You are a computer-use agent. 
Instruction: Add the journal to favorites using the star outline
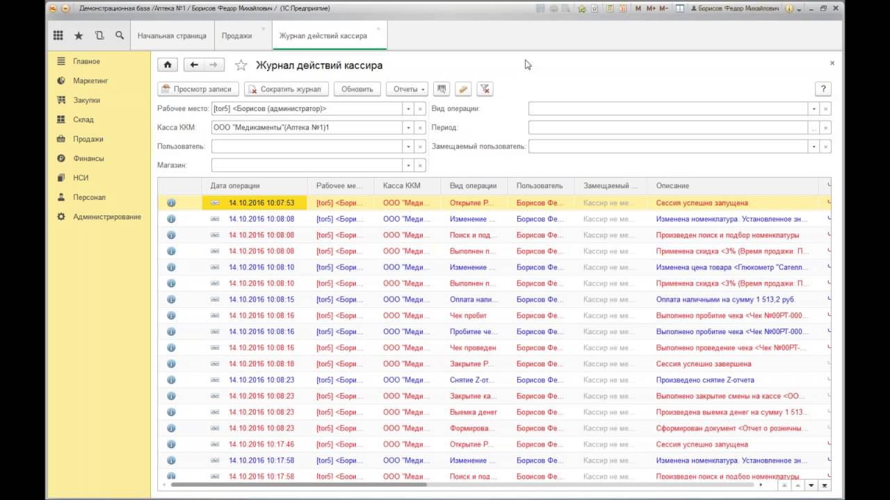tap(241, 65)
